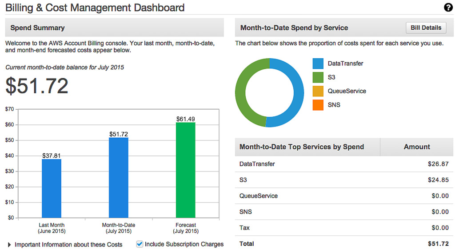Click the Bill Details button
This screenshot has width=455, height=251.
[426, 28]
